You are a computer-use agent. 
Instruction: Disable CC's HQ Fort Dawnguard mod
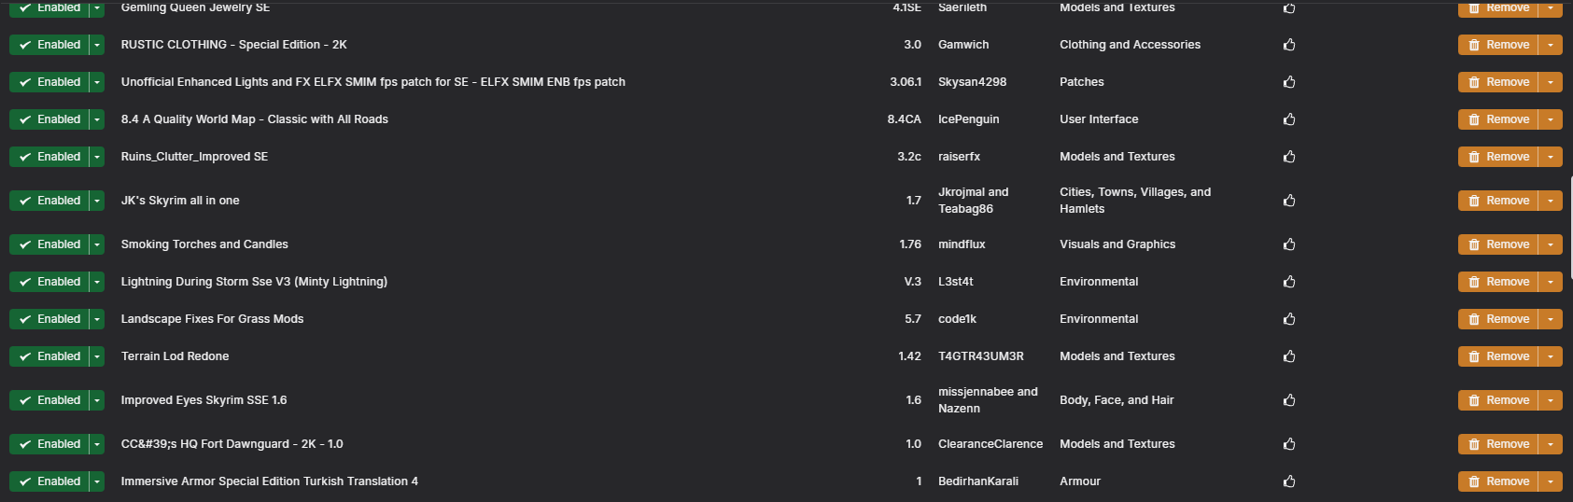click(x=49, y=444)
